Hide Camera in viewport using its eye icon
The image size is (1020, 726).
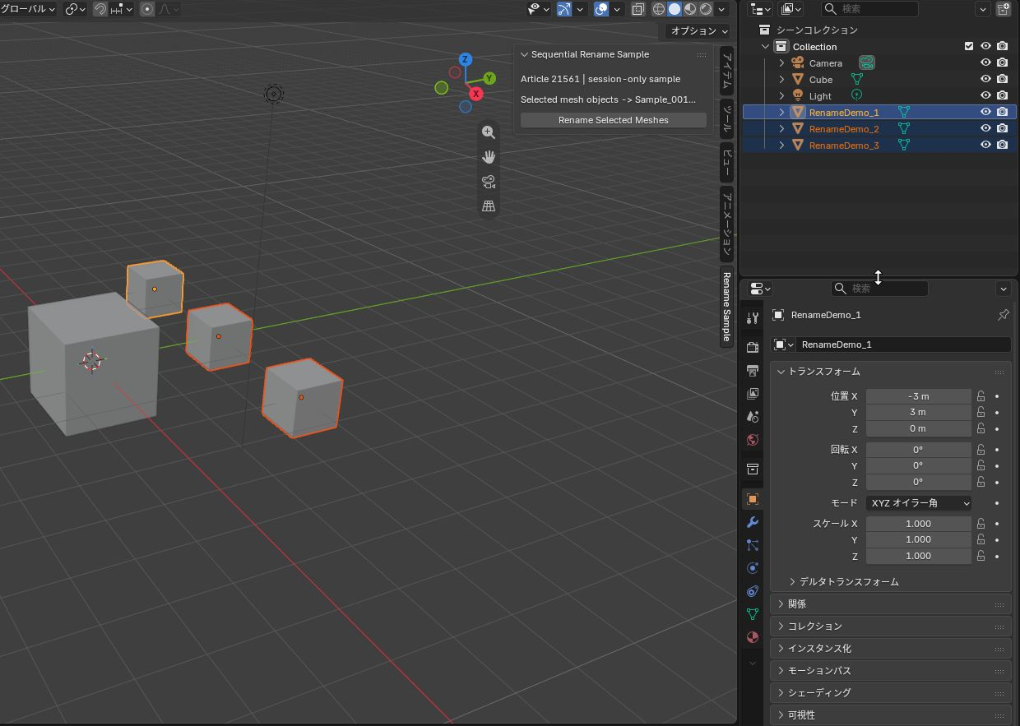pos(985,63)
